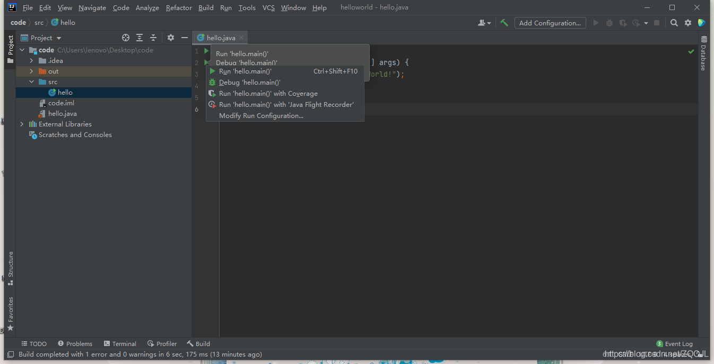Click the Run with Coverage toolbar icon
The height and width of the screenshot is (364, 714).
coord(623,23)
